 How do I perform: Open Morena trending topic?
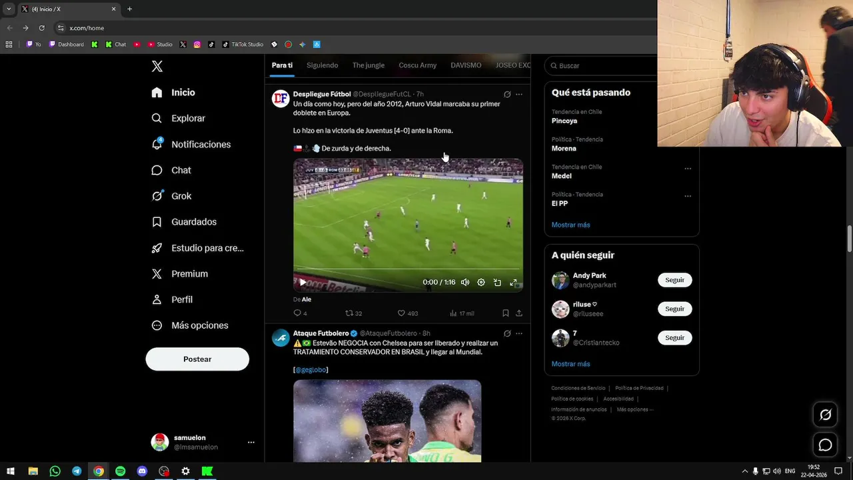(x=564, y=149)
